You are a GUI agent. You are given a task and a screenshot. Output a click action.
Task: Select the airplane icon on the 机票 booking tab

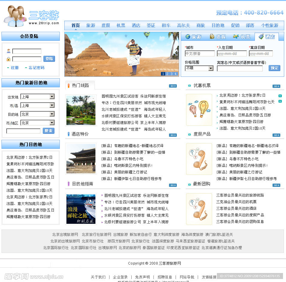click(x=236, y=37)
